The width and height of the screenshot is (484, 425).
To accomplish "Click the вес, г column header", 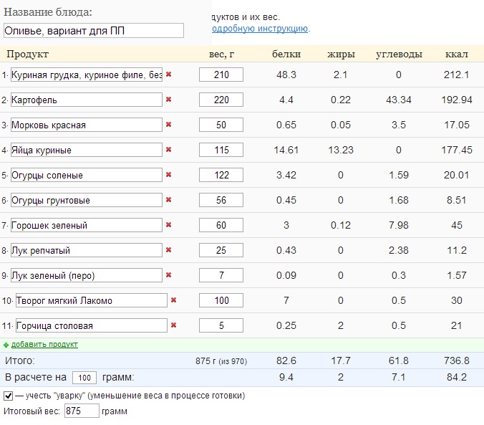I will pyautogui.click(x=222, y=54).
